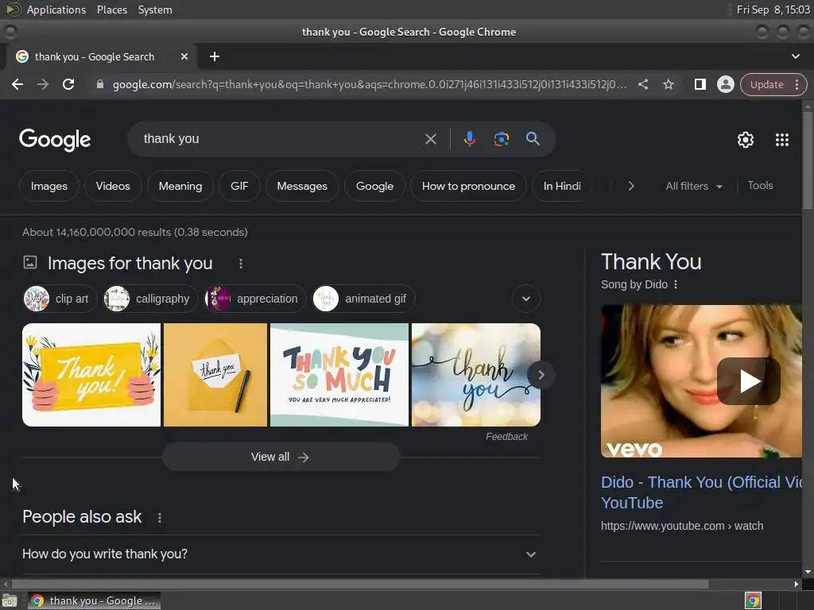The width and height of the screenshot is (814, 610).
Task: Open the Chrome profile avatar
Action: tap(725, 84)
